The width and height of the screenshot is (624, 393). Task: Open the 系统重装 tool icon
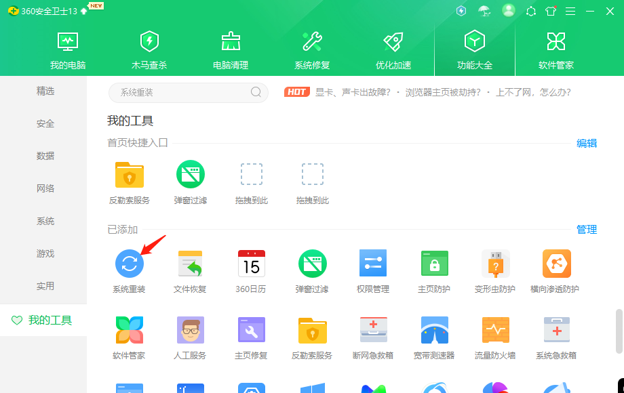point(129,264)
